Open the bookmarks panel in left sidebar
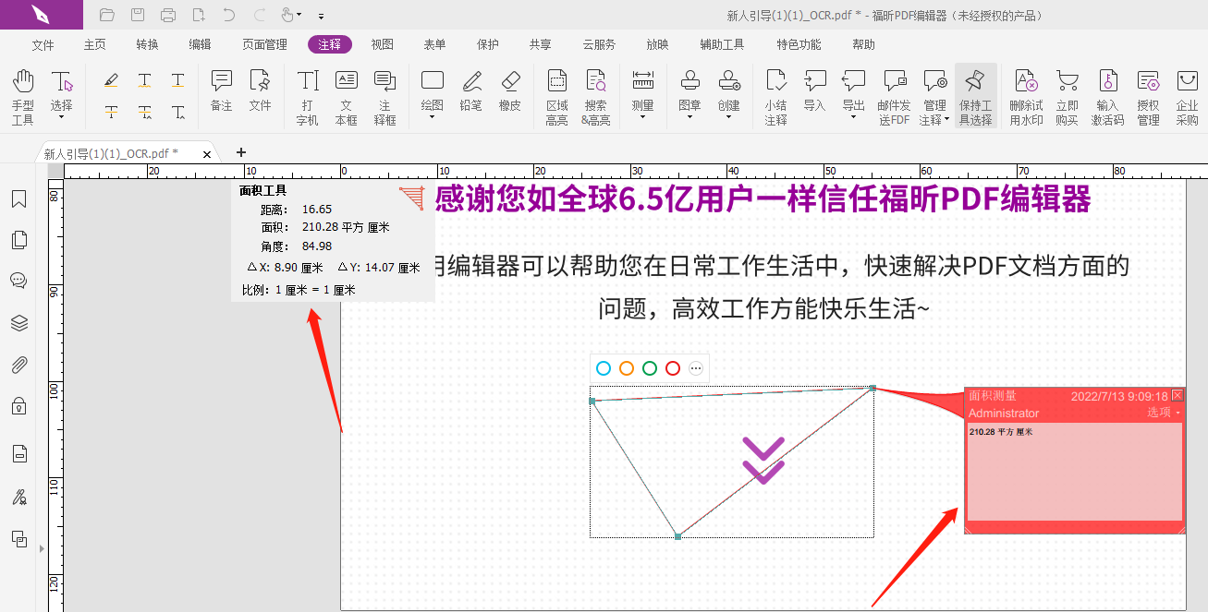 coord(18,198)
